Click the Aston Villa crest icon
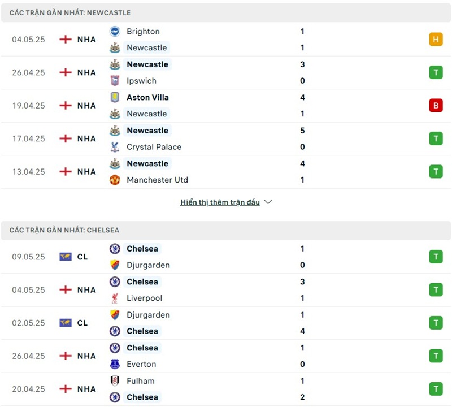 pos(115,97)
